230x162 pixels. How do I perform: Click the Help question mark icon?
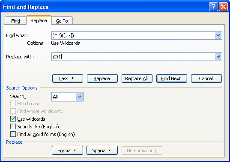click(213, 7)
